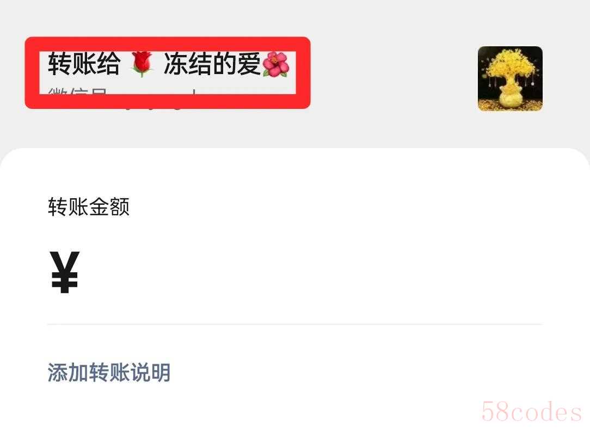Tap the 添加转账说明 link
This screenshot has height=428, width=590.
109,372
